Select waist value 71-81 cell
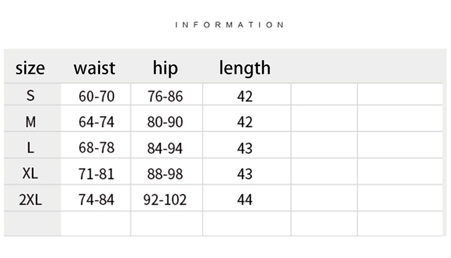The height and width of the screenshot is (258, 451). (96, 174)
